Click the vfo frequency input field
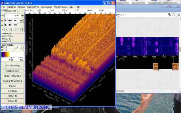The width and height of the screenshot is (181, 113). [x=12, y=16]
